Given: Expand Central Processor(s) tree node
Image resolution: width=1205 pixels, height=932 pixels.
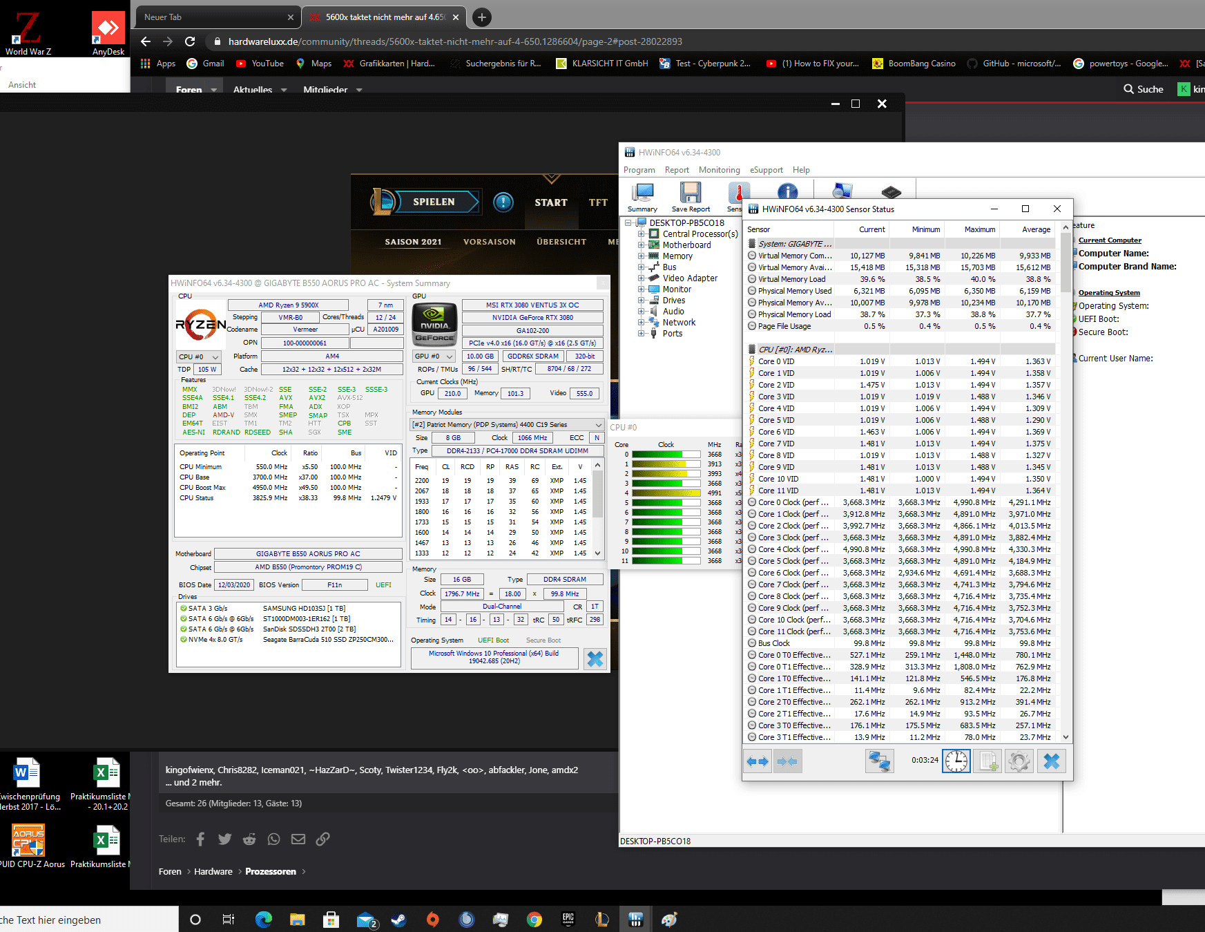Looking at the screenshot, I should pos(641,234).
